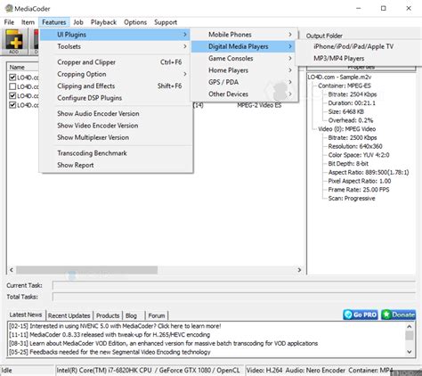Select Digital Media Players submenu item
This screenshot has height=376, width=422.
coord(243,46)
